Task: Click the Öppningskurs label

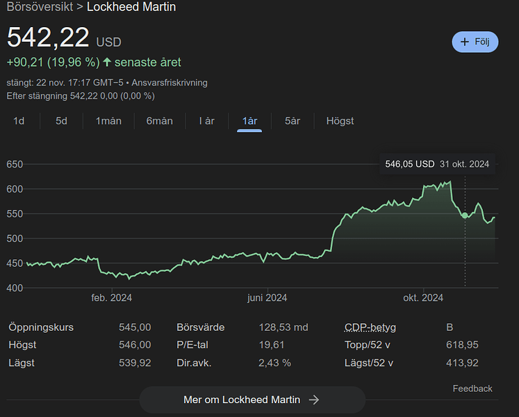Action: click(41, 327)
